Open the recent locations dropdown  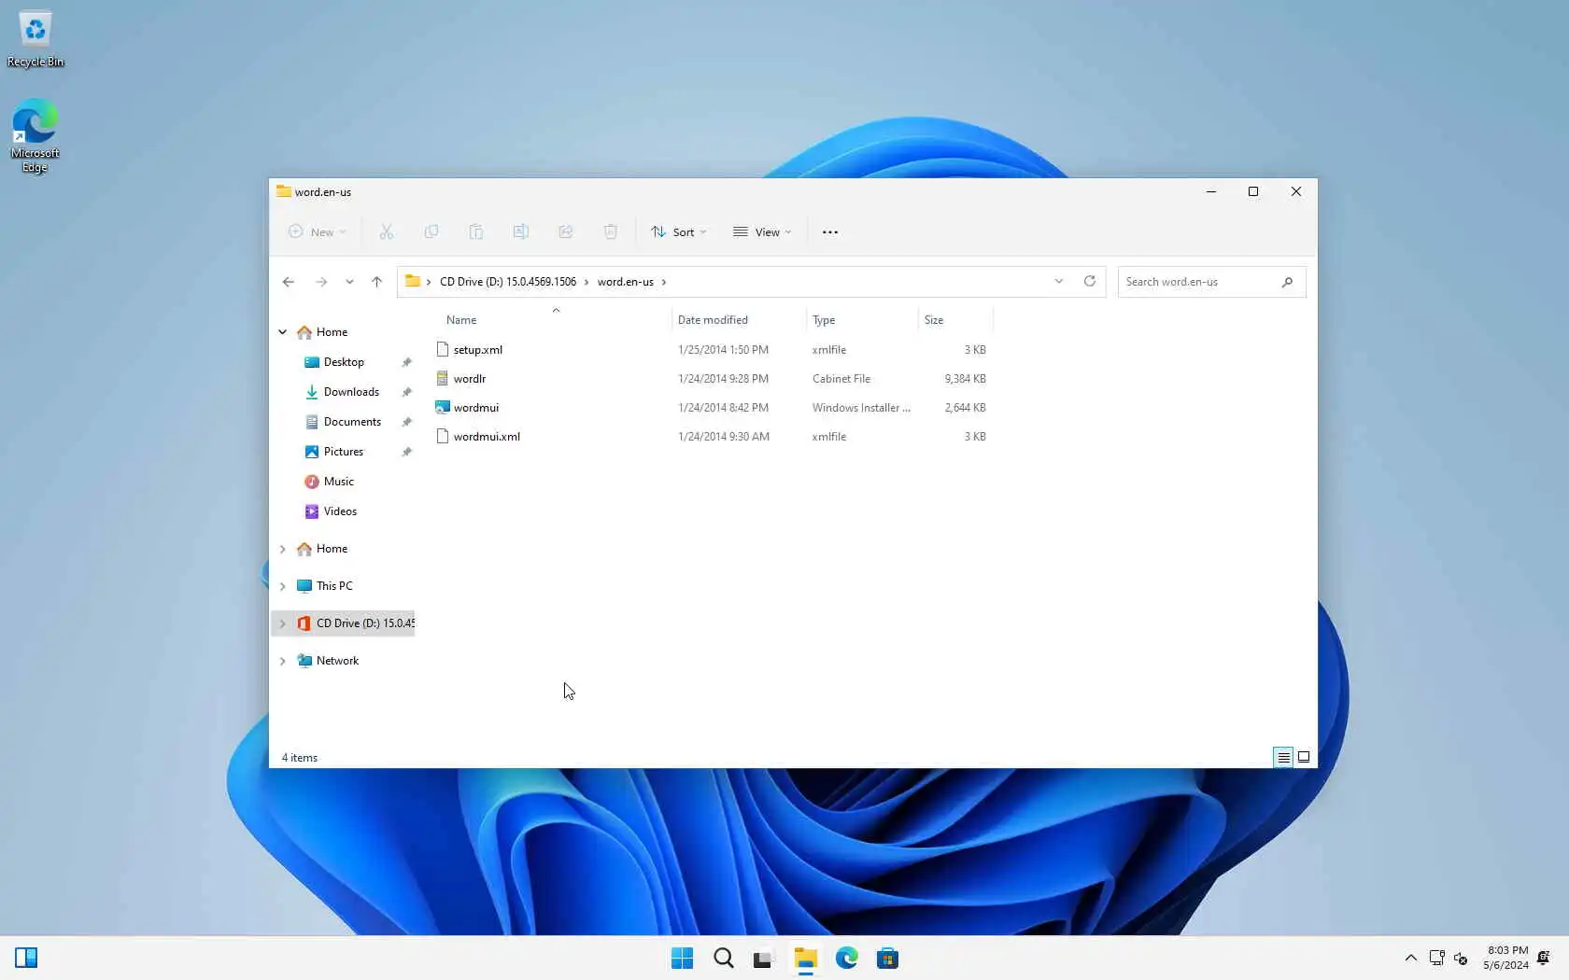point(349,282)
